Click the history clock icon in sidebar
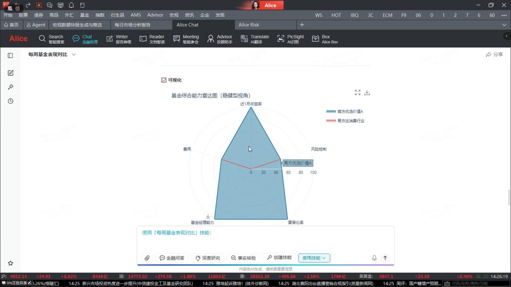 coord(10,101)
